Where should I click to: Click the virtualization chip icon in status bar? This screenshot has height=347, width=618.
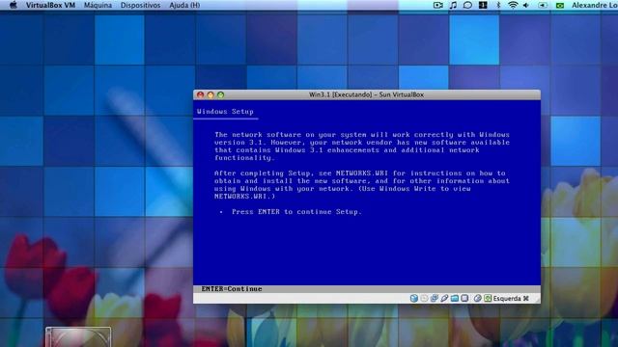[464, 298]
